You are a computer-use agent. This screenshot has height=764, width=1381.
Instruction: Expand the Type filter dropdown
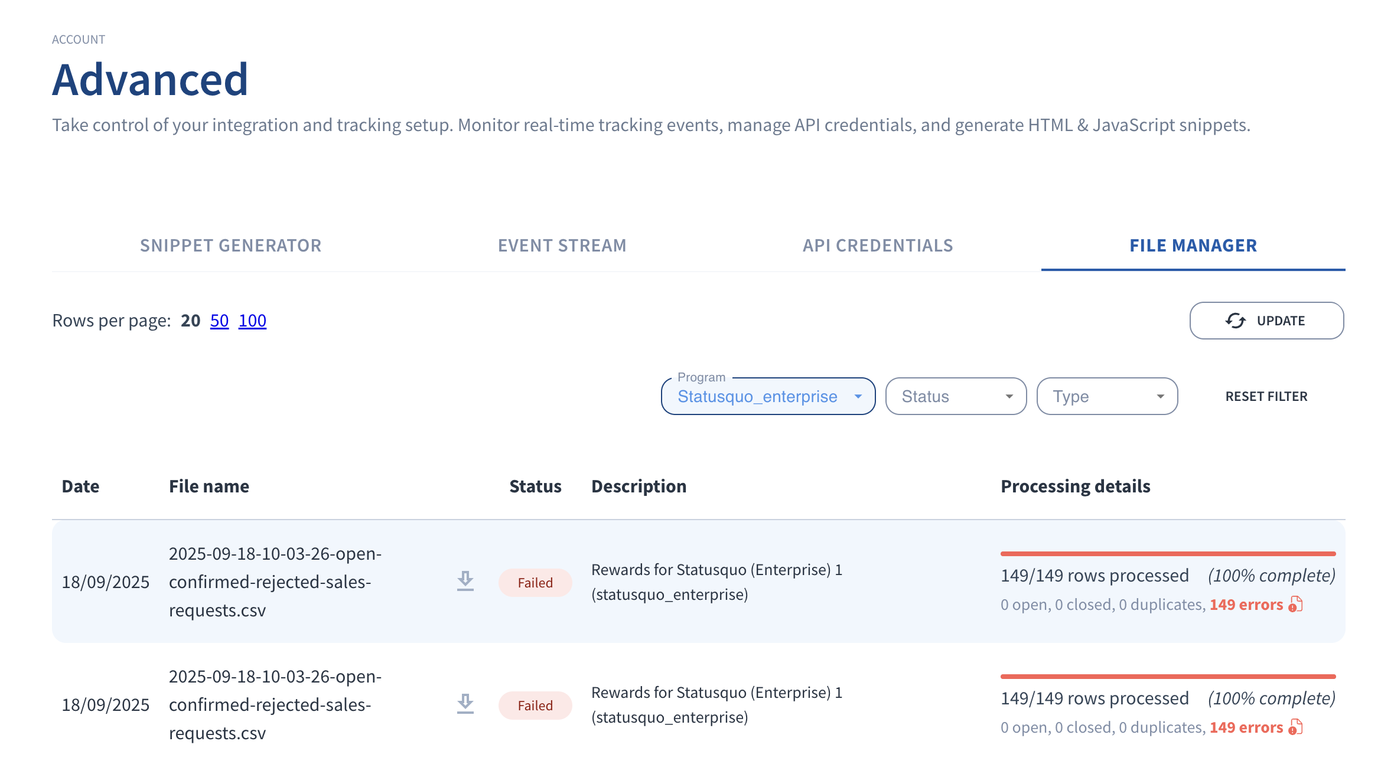pyautogui.click(x=1107, y=397)
